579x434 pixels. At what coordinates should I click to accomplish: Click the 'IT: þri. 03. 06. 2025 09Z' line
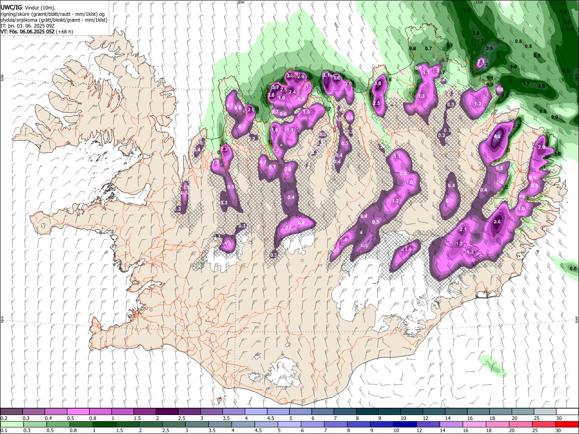pyautogui.click(x=28, y=26)
